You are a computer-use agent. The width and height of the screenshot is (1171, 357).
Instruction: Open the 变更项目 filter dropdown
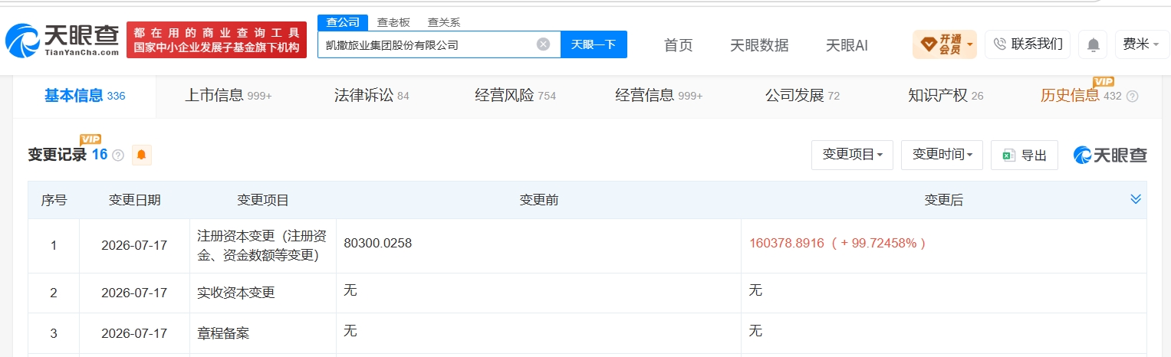click(x=852, y=155)
